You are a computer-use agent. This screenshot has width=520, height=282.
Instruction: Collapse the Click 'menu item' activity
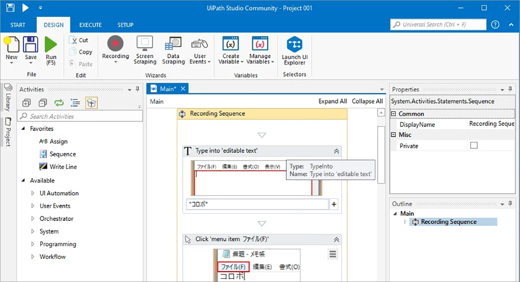(x=336, y=239)
